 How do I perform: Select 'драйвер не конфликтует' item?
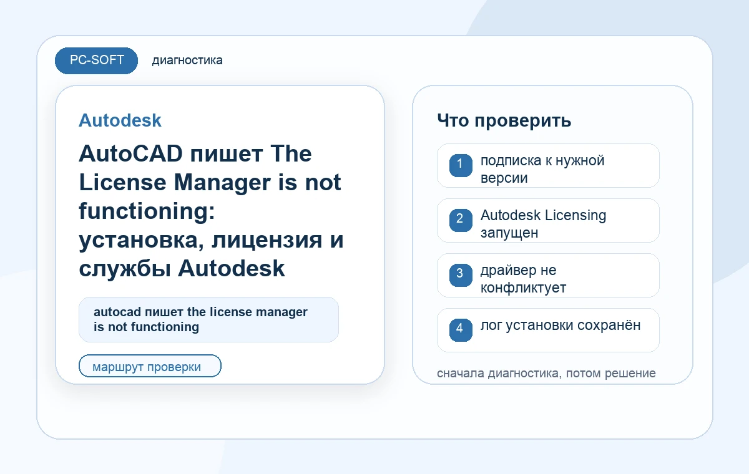pyautogui.click(x=548, y=275)
